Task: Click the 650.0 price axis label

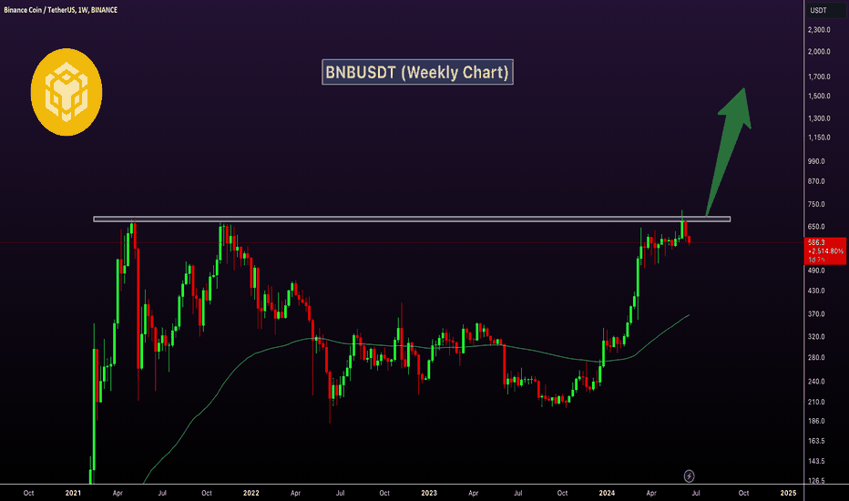Action: (816, 227)
